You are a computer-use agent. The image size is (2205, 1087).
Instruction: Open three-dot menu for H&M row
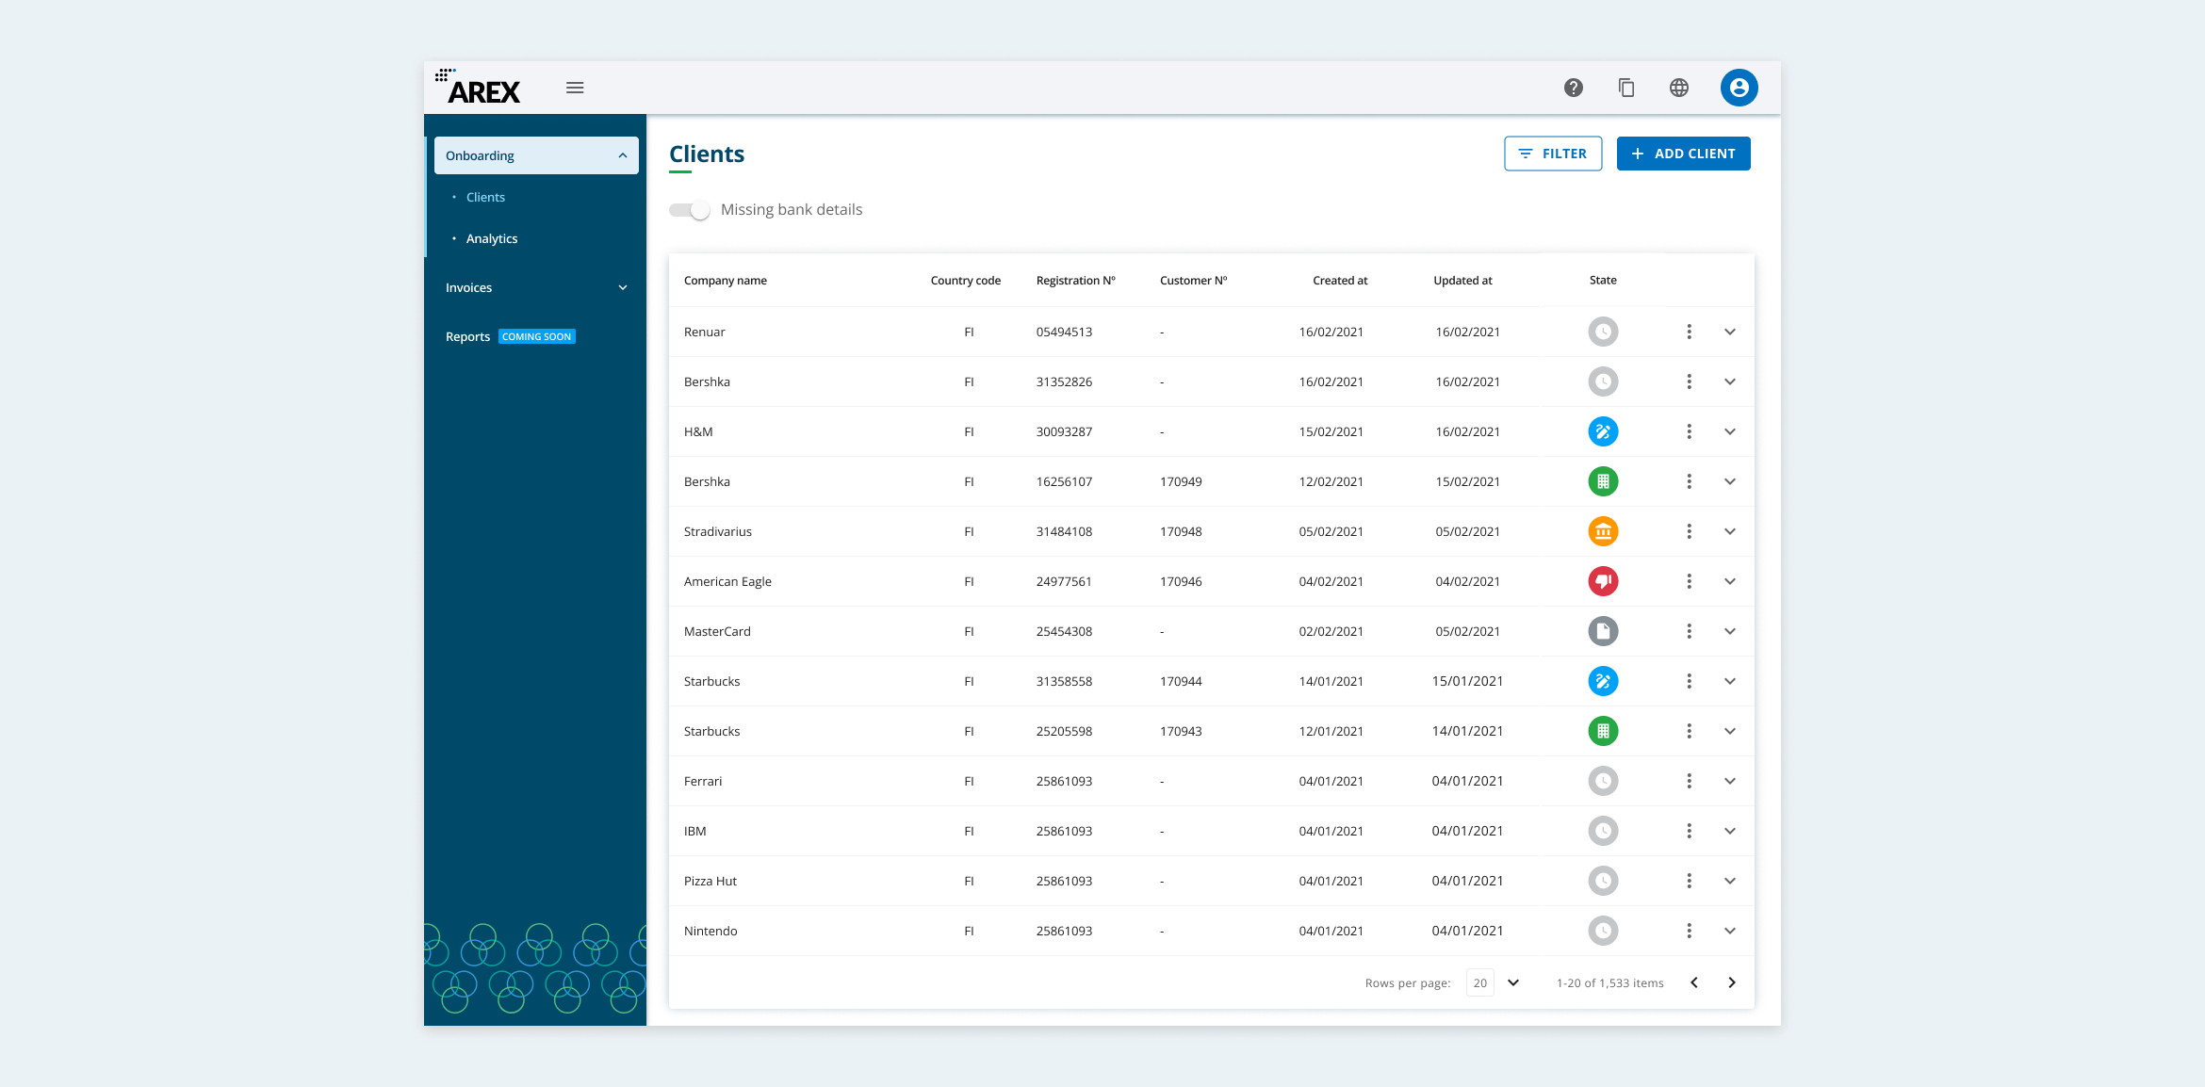point(1690,431)
